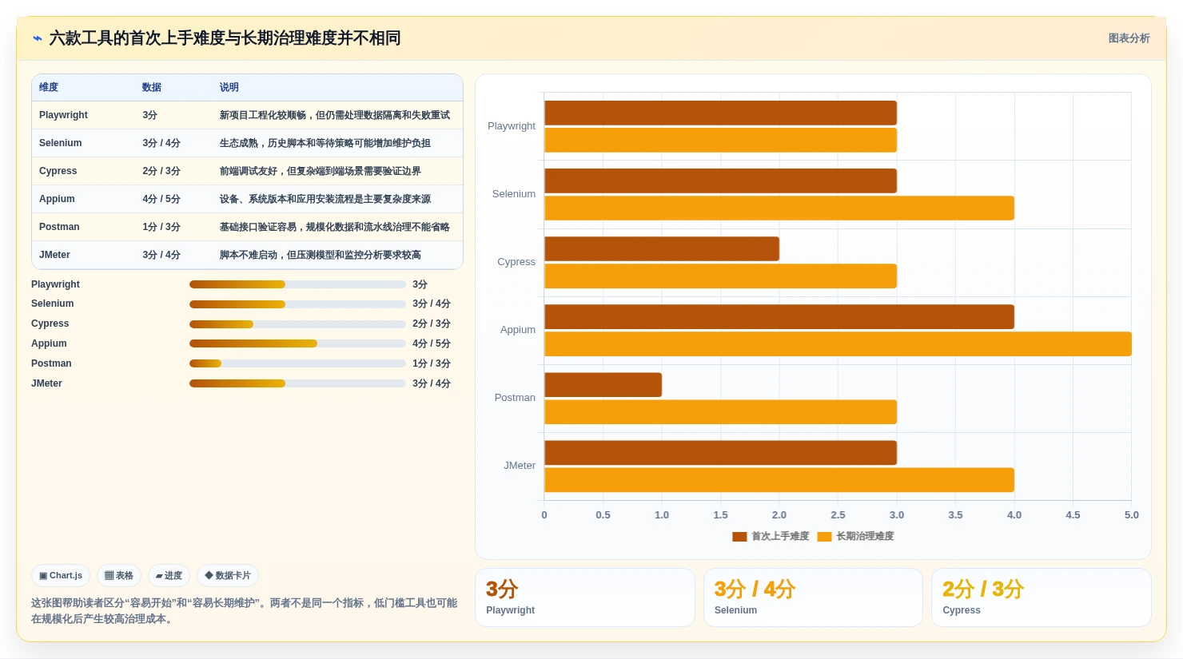Screen dimensions: 1183x659
Task: Click the summary paragraph 这张图帮助读者区分
Action: (245, 611)
